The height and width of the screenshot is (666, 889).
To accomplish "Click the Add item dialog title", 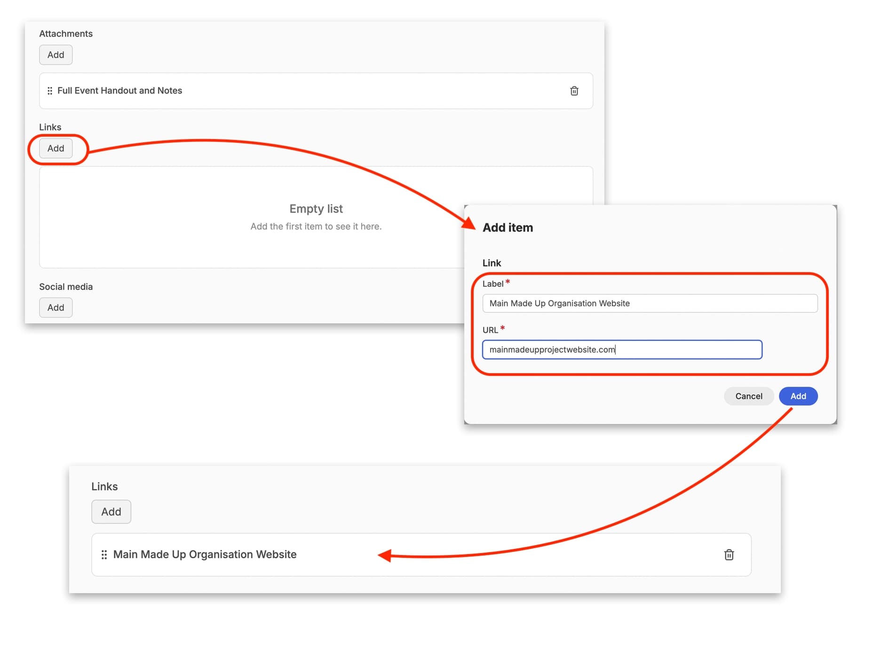I will coord(508,228).
